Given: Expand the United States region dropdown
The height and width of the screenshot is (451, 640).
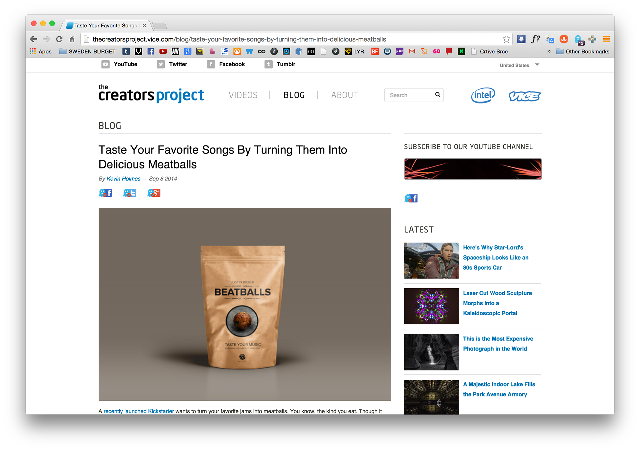Looking at the screenshot, I should coord(519,65).
